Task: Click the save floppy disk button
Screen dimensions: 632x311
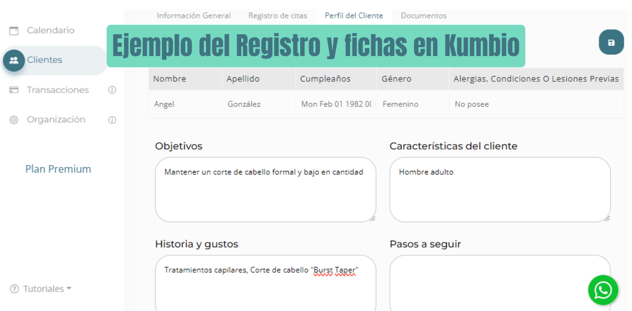Action: [611, 42]
